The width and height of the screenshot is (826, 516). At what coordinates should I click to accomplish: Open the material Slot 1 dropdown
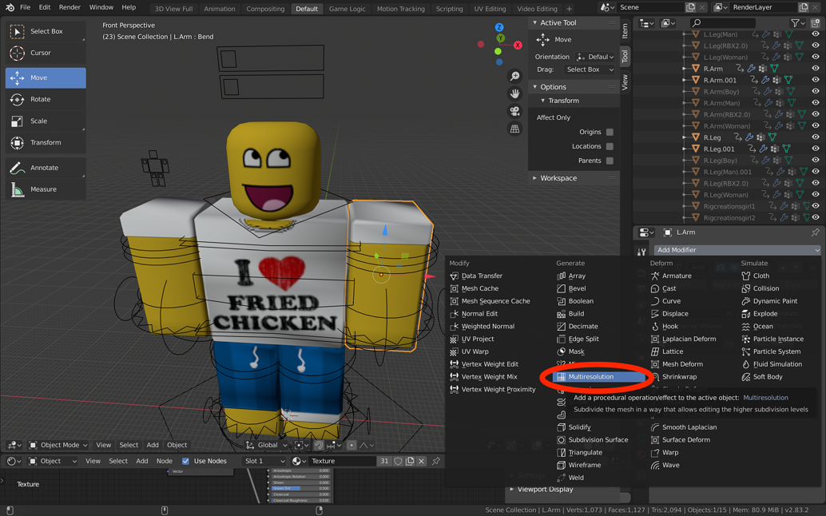click(264, 461)
